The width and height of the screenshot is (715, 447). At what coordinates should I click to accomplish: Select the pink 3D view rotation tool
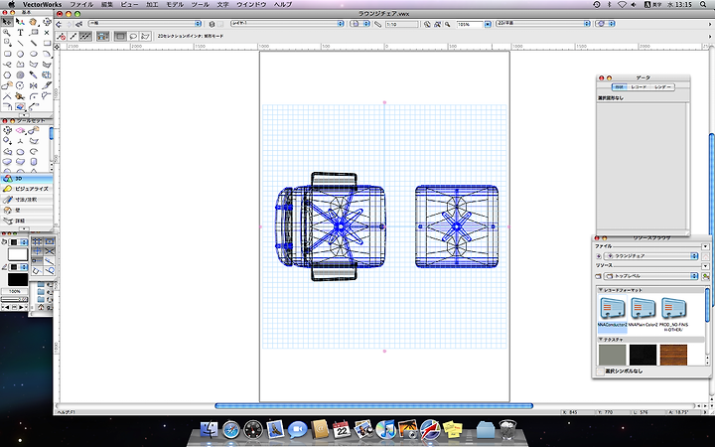(20, 130)
